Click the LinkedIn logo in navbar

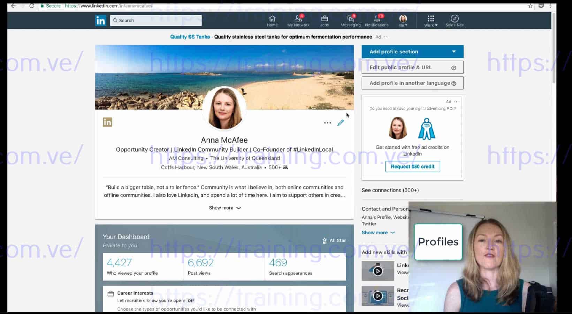100,21
